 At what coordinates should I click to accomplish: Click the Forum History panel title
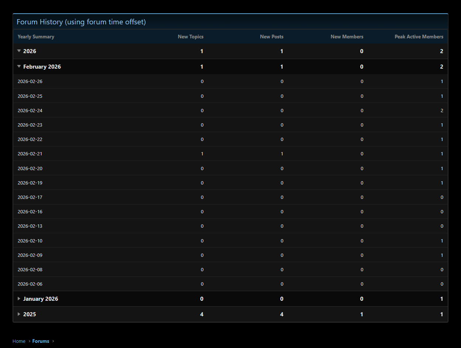tap(81, 22)
